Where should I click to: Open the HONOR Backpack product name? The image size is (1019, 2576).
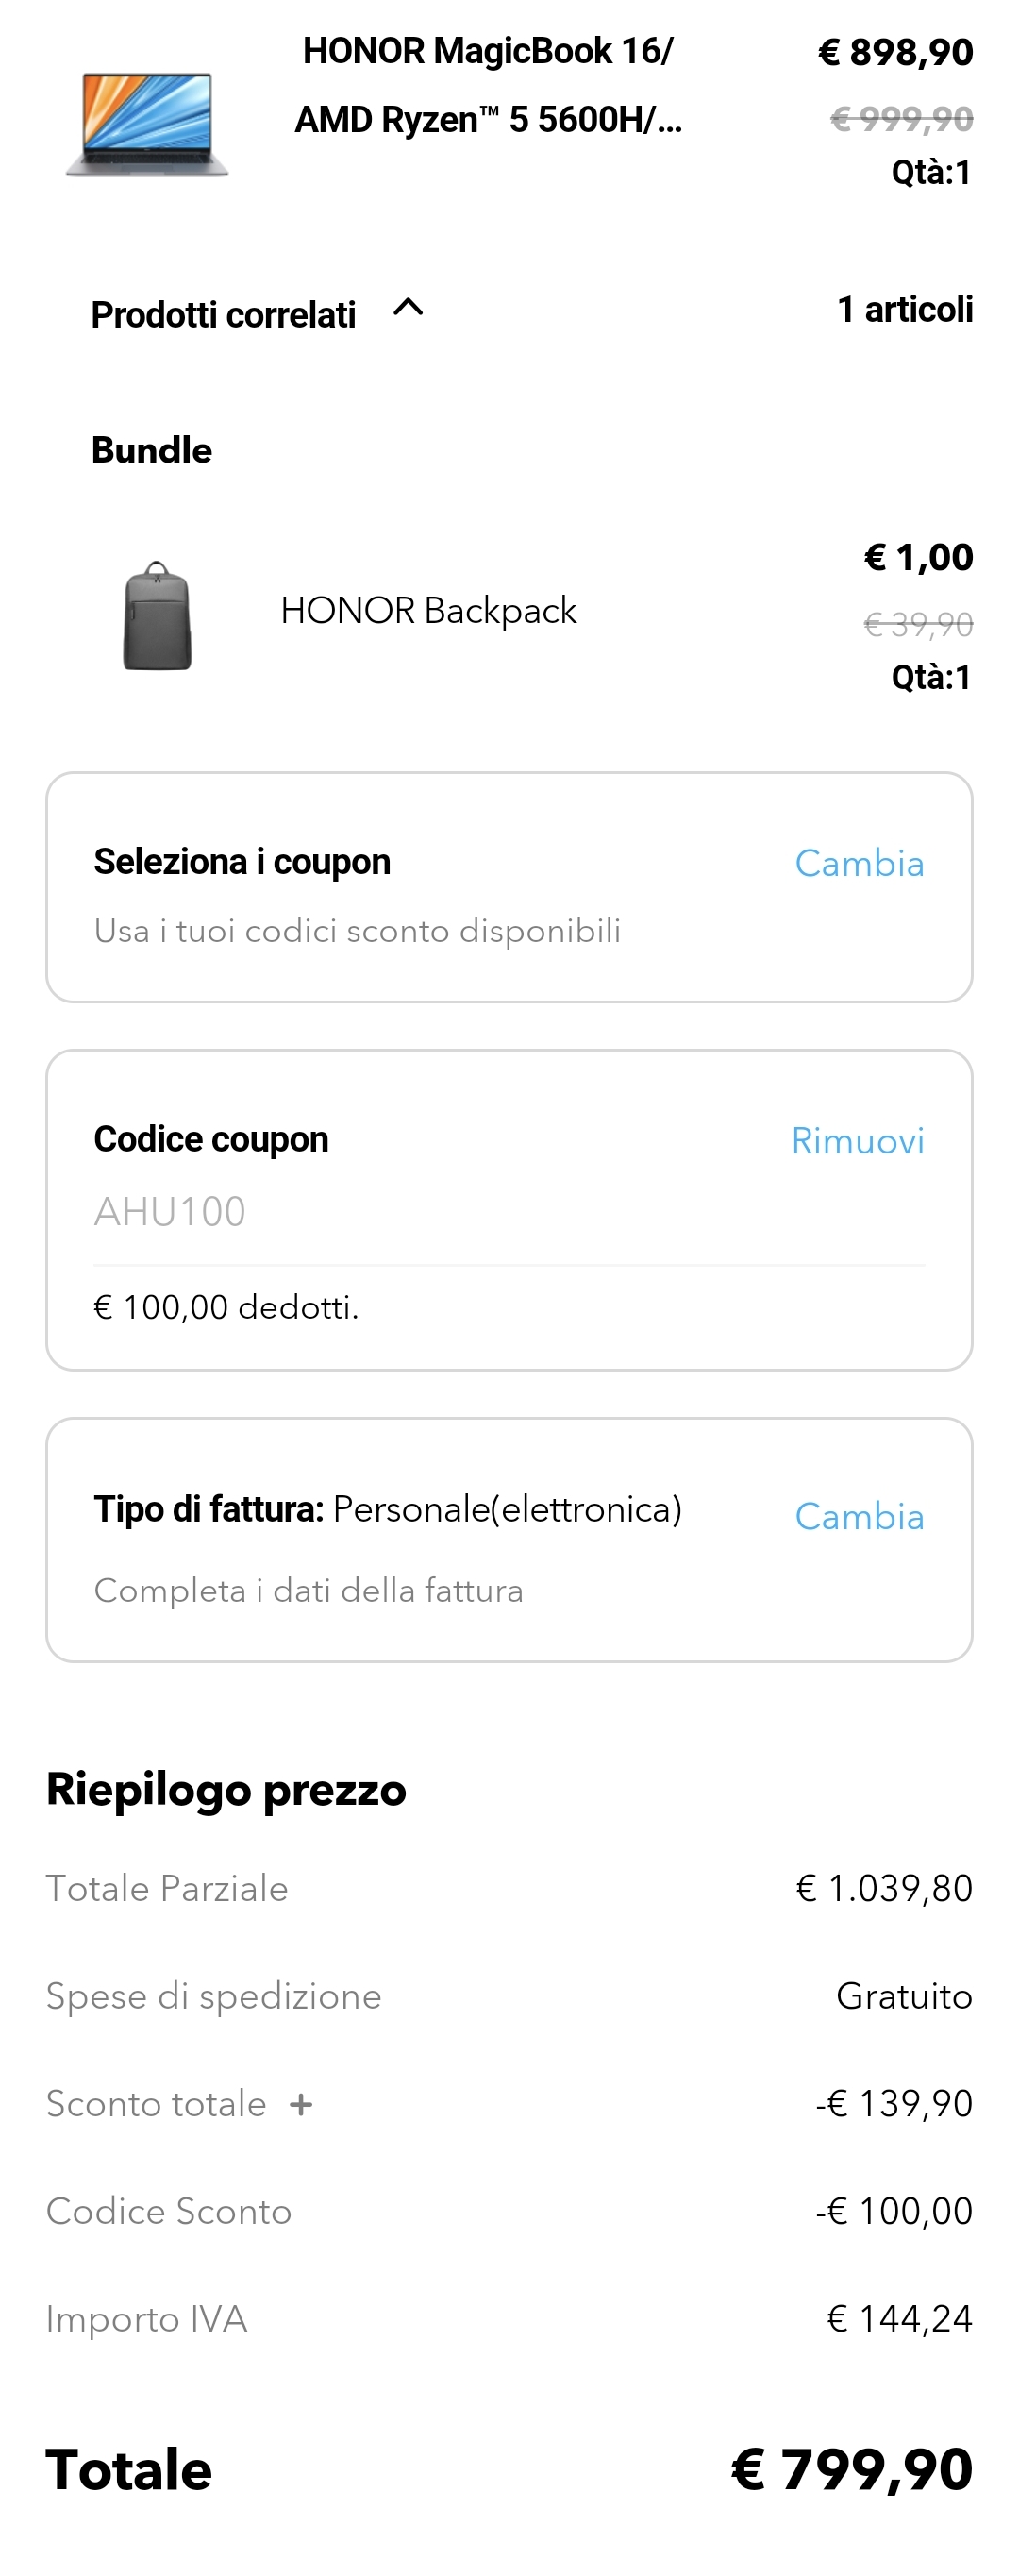pyautogui.click(x=428, y=610)
